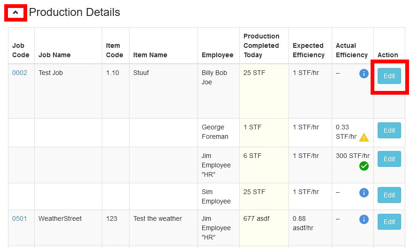Click the Employee column header

[x=217, y=55]
